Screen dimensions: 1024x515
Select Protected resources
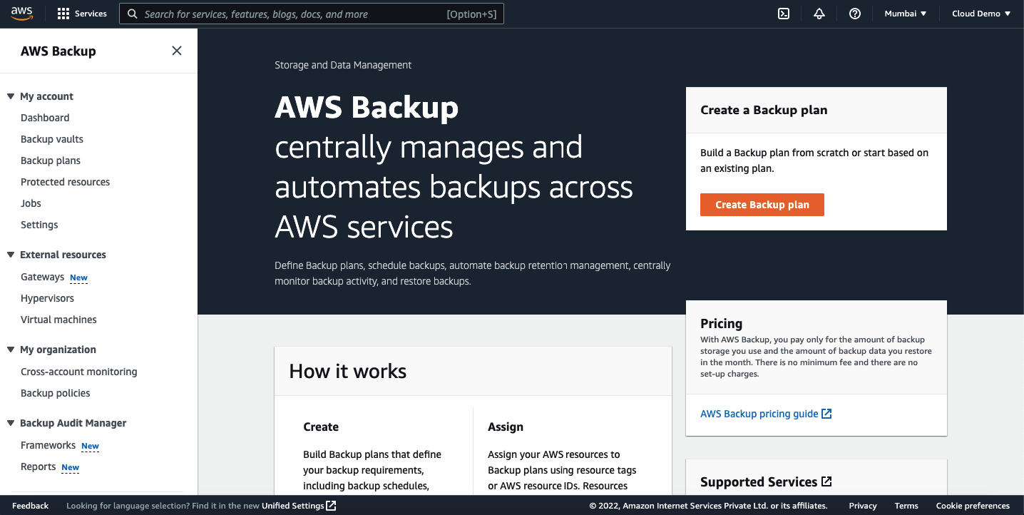(x=66, y=182)
